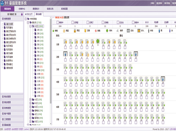
Task: Expand the zone node with count [142]
Action: point(30,107)
